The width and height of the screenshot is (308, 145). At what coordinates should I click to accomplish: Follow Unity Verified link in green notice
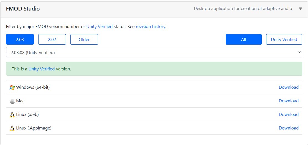[x=42, y=69]
